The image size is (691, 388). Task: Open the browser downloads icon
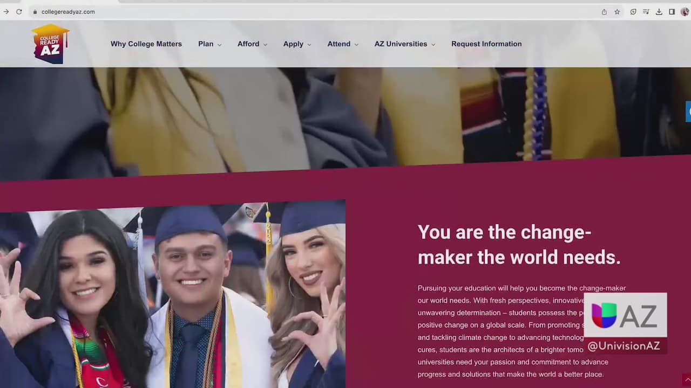click(x=659, y=12)
